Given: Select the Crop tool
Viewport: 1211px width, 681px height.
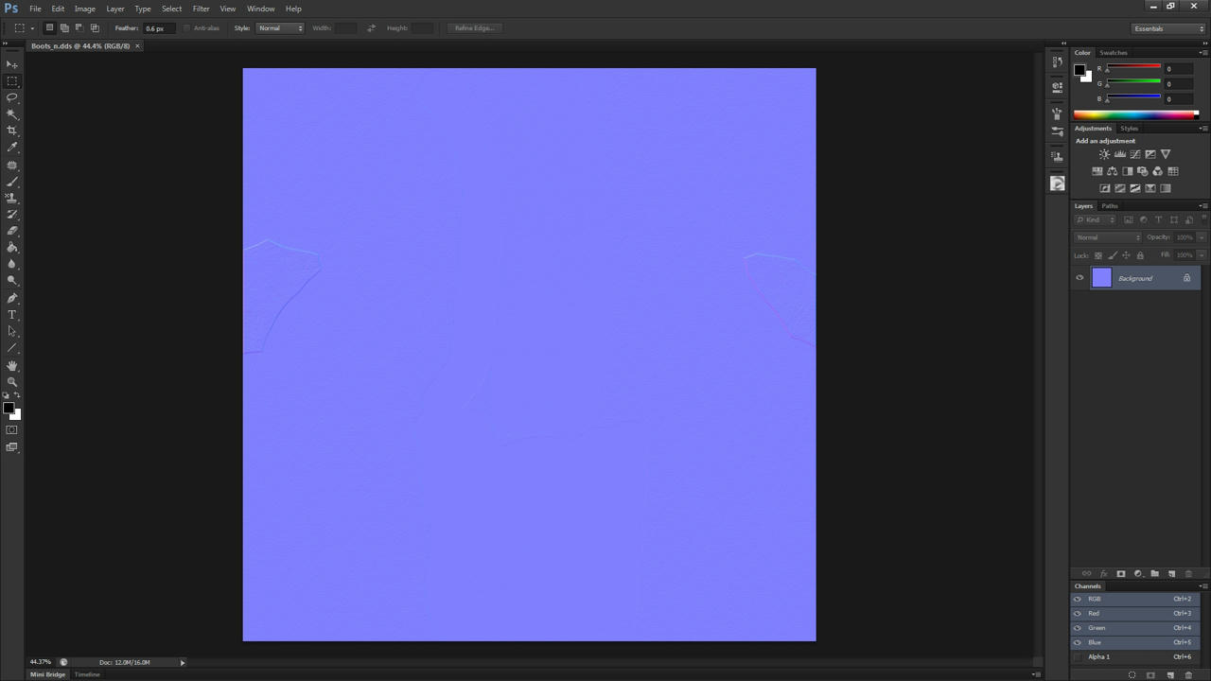Looking at the screenshot, I should pyautogui.click(x=12, y=131).
